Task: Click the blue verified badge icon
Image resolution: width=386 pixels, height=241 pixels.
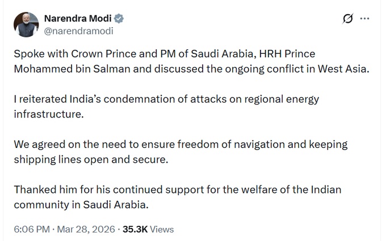Action: click(x=119, y=19)
